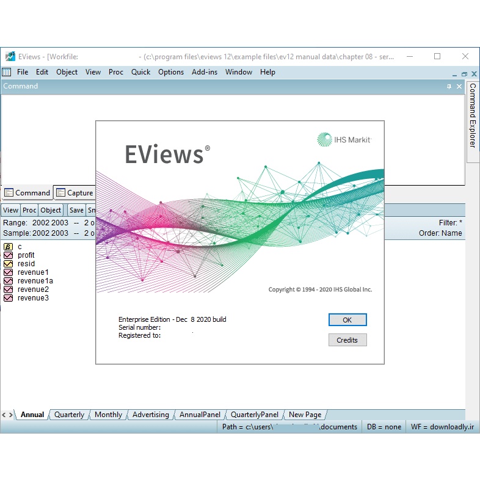Switch to the Capture tab
Screen dimensions: 480x480
point(75,193)
